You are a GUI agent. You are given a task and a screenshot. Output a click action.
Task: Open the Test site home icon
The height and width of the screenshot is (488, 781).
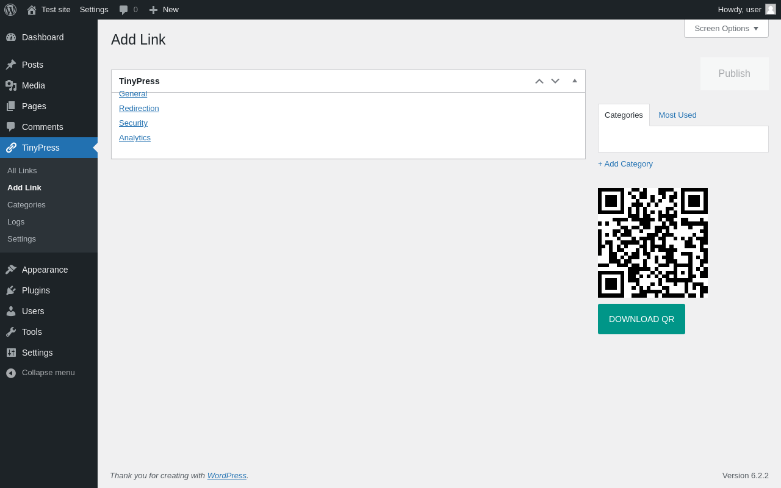[32, 10]
